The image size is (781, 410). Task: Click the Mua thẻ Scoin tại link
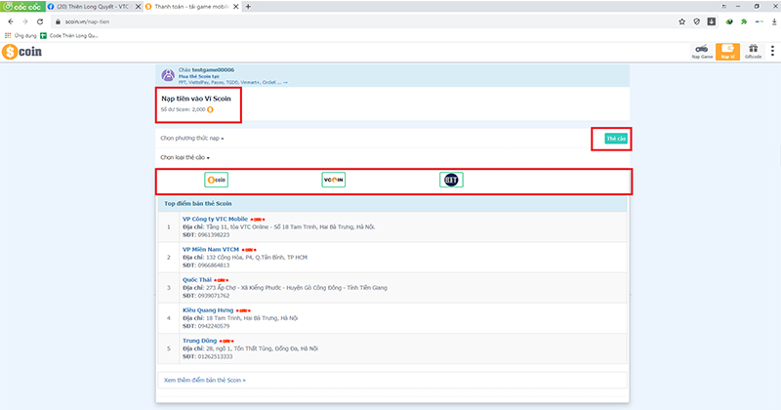point(199,76)
